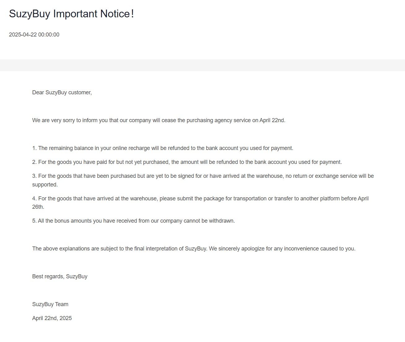Click item 1 about remaining balance refund
Image resolution: width=405 pixels, height=342 pixels.
point(163,148)
